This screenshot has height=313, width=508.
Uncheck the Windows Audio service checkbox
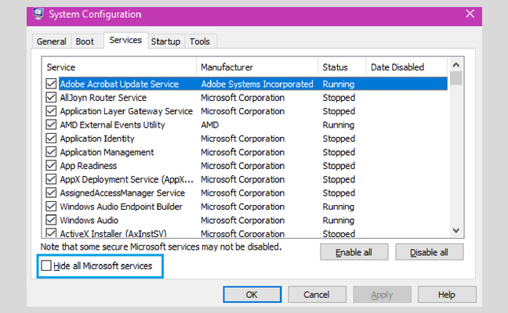click(x=51, y=220)
